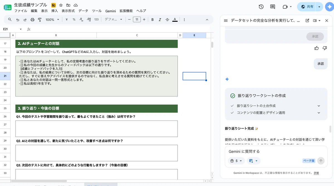Select row header 21

[5, 76]
